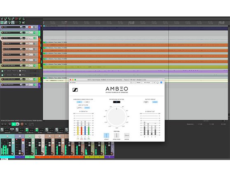
Task: Click the Microphone Rotation dial
Action: point(117,117)
